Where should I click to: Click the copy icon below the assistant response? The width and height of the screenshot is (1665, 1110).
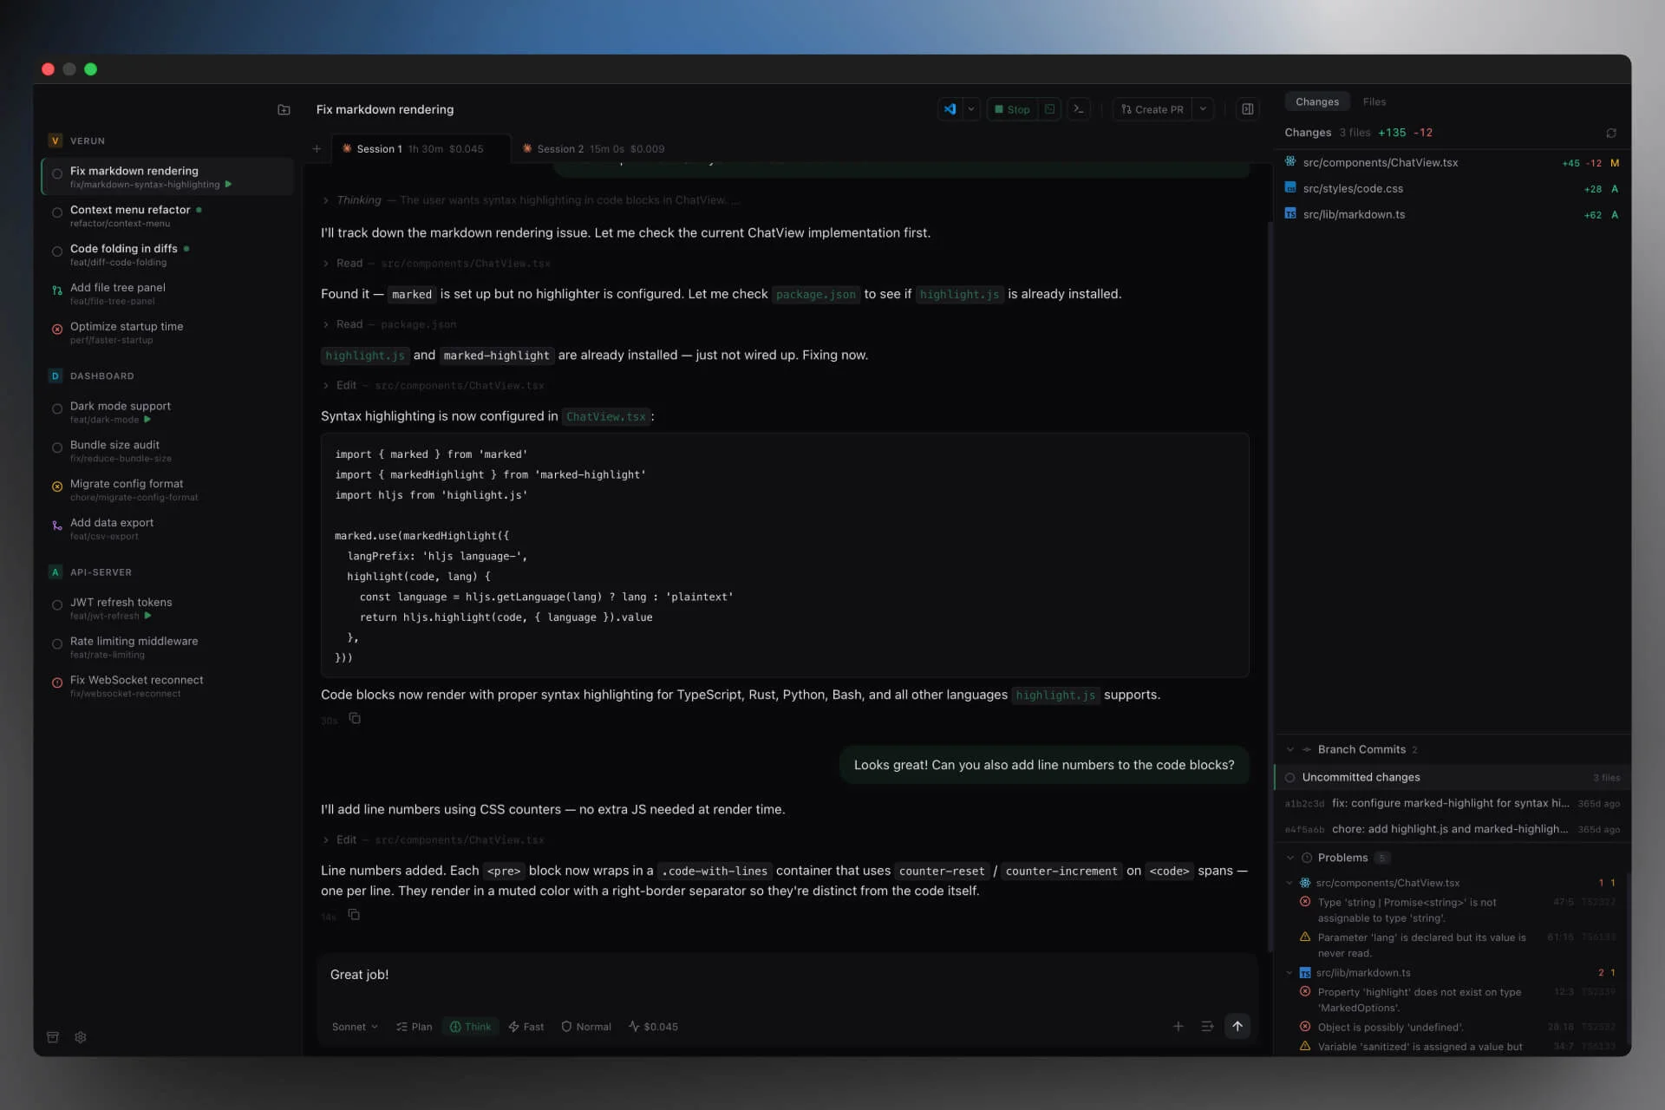pyautogui.click(x=354, y=719)
